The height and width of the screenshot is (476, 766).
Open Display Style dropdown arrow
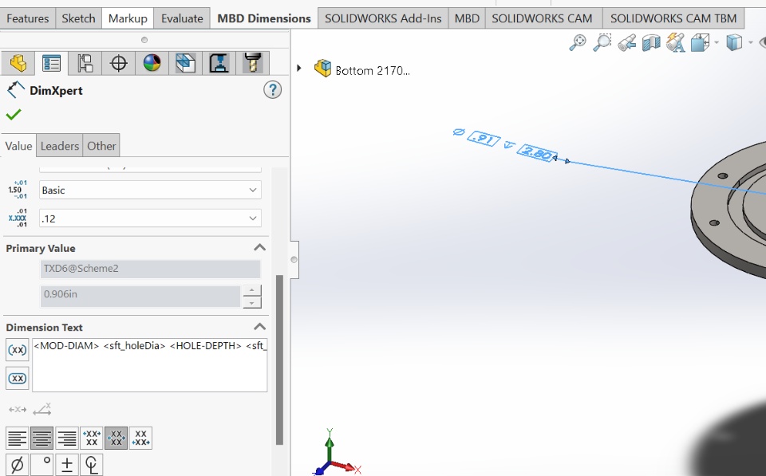(751, 42)
